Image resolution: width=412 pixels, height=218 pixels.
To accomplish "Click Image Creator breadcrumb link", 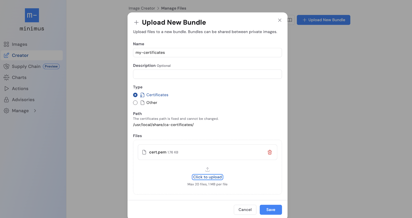I will (x=142, y=8).
